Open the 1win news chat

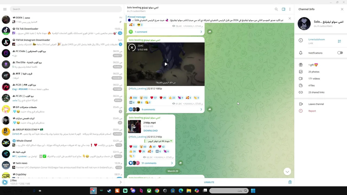pyautogui.click(x=62, y=165)
